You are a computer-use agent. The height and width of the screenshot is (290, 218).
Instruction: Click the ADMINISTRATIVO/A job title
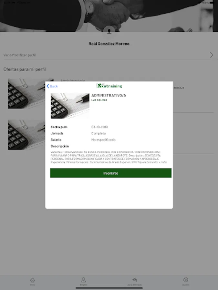pyautogui.click(x=109, y=95)
